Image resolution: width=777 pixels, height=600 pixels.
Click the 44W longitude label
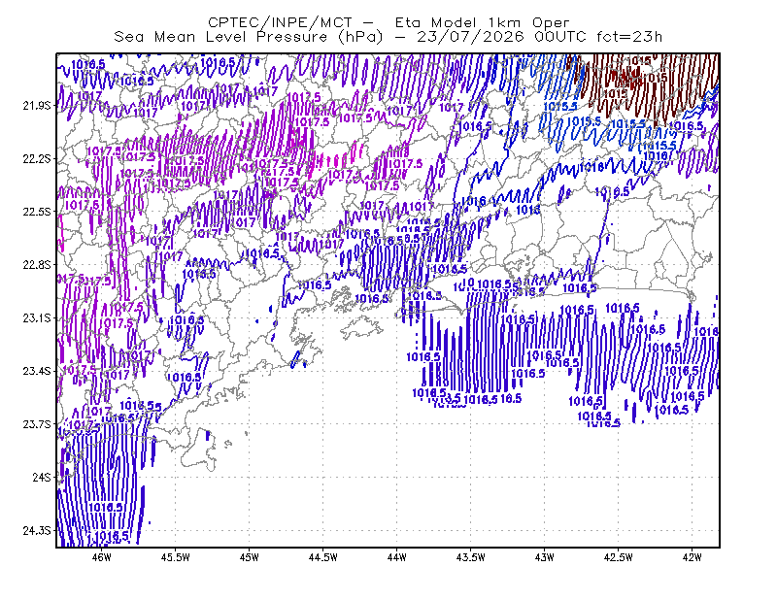396,557
